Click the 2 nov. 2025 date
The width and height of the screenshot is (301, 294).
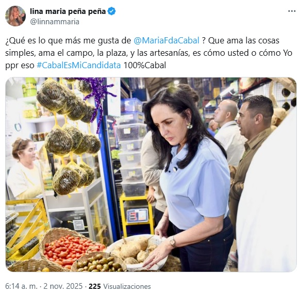point(63,286)
